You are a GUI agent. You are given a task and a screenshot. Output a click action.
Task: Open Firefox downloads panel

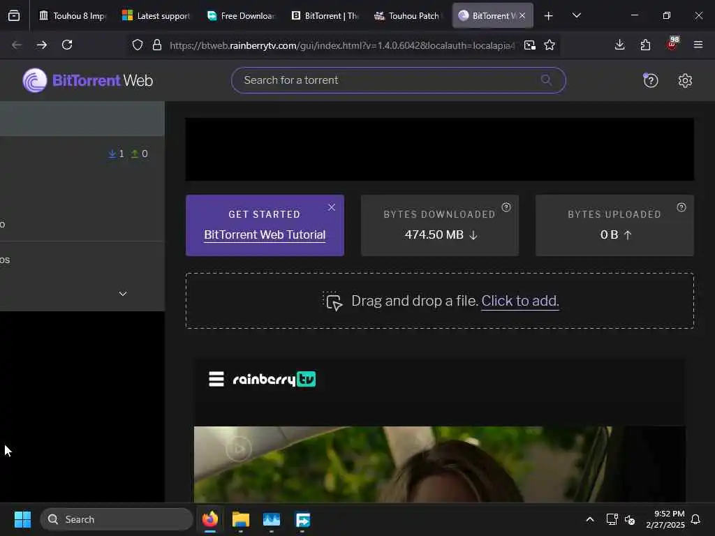tap(619, 45)
